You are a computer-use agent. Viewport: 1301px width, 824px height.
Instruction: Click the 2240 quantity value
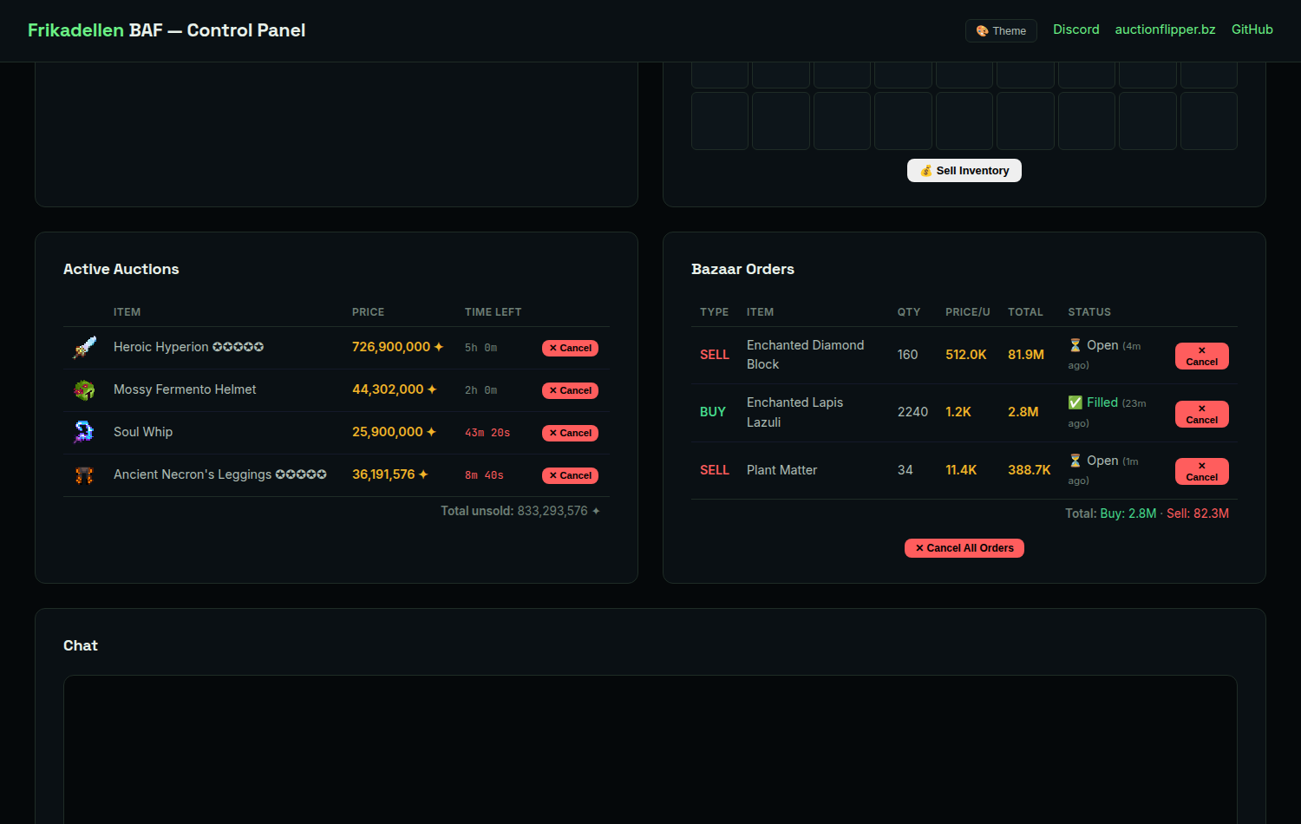coord(912,412)
